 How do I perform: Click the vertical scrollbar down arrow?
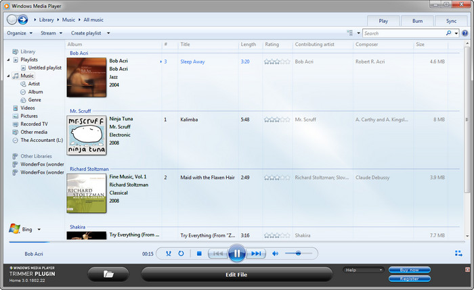point(467,236)
